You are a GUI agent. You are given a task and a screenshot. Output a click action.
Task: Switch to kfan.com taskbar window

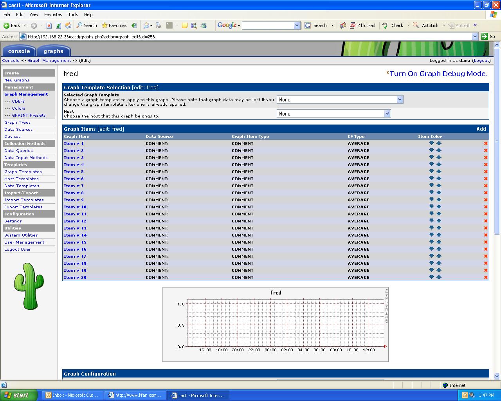tap(135, 395)
